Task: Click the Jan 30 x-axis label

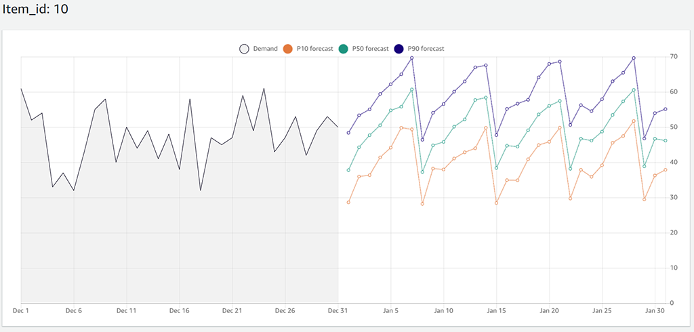Action: pyautogui.click(x=655, y=311)
